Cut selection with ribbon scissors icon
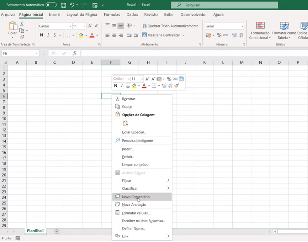Screen dimensions: 308x242 [22, 24]
